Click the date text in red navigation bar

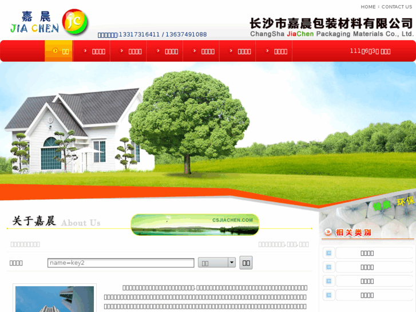point(370,51)
